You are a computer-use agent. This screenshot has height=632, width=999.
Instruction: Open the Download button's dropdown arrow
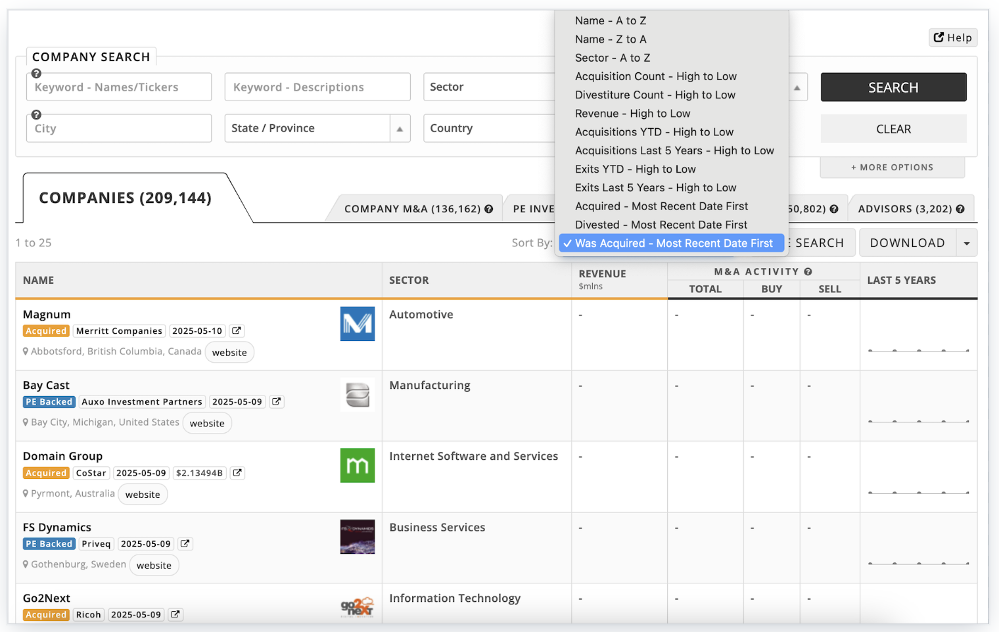coord(966,243)
